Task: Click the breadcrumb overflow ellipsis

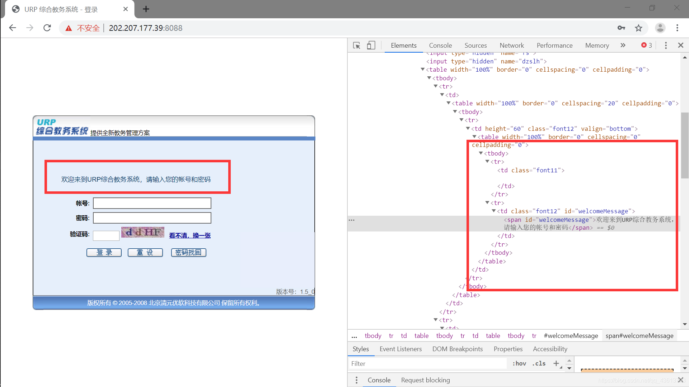Action: (354, 336)
